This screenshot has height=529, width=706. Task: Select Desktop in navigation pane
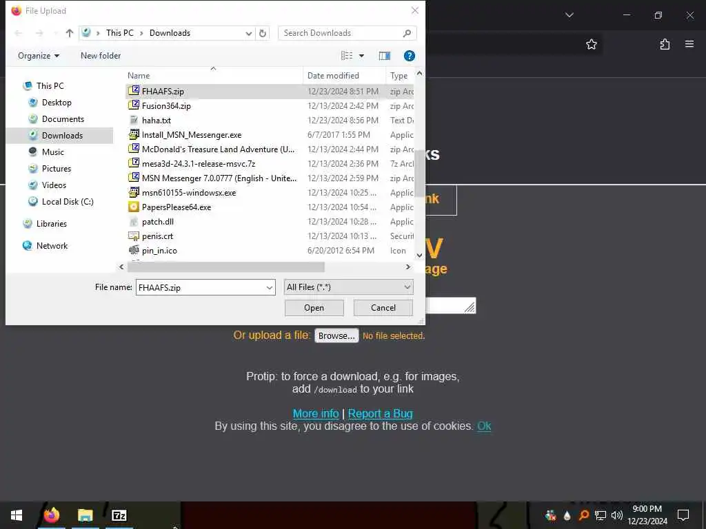57,103
